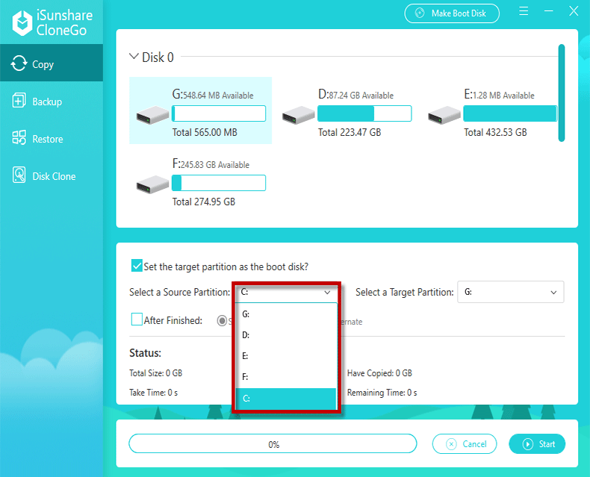The image size is (590, 477).
Task: Choose G: in source partition list
Action: pos(286,314)
